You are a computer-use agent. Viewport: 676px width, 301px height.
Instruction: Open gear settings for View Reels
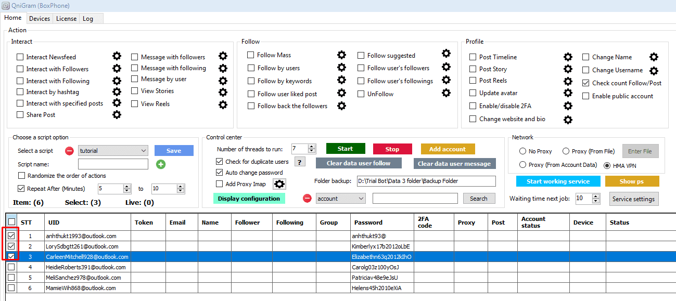pyautogui.click(x=223, y=104)
